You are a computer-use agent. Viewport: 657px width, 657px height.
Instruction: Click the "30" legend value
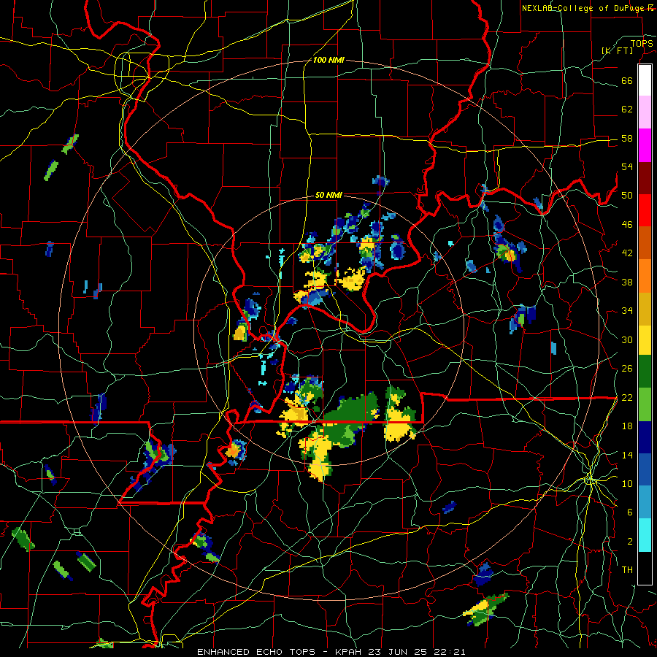click(627, 339)
